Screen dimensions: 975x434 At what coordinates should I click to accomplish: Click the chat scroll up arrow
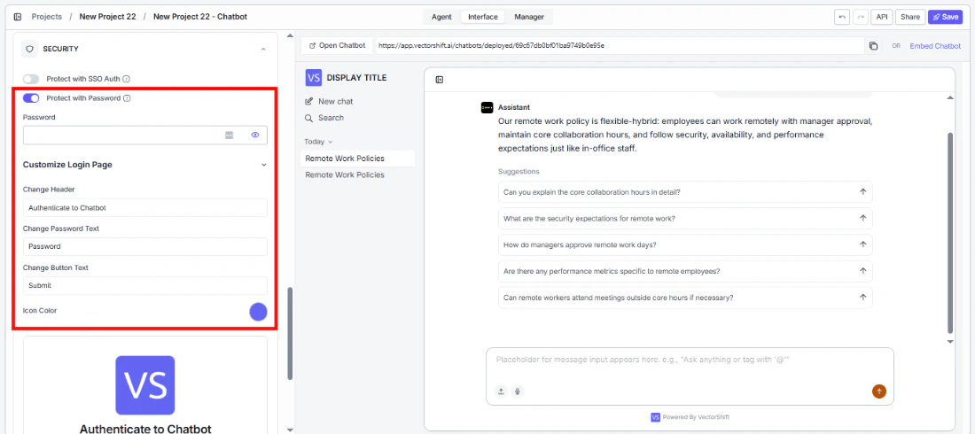click(949, 97)
